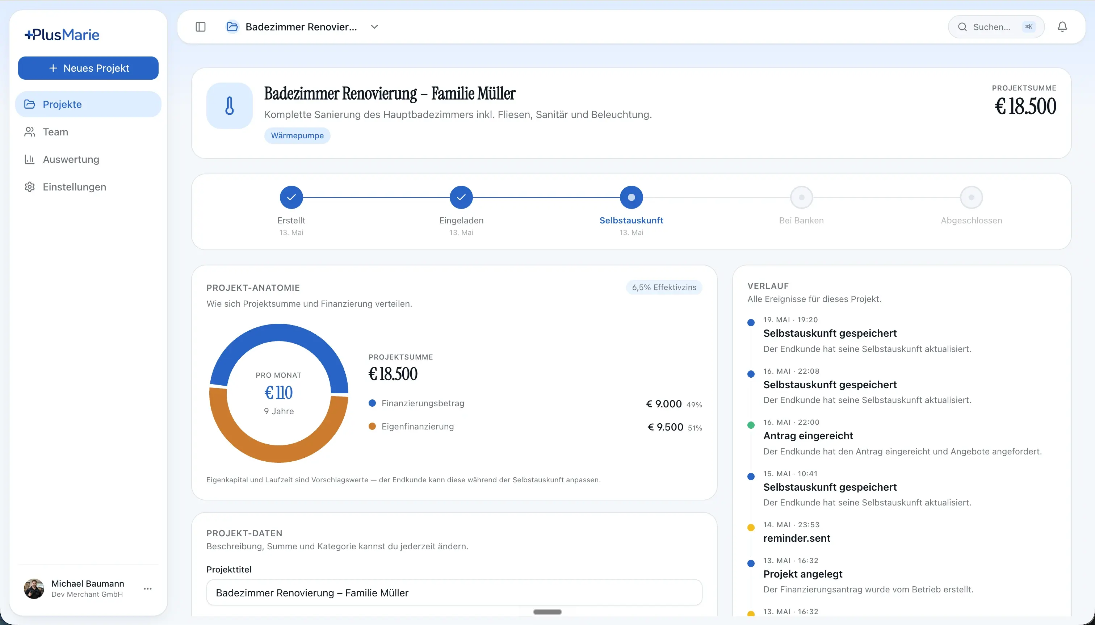
Task: Click the reminder.sent event title
Action: coord(797,538)
